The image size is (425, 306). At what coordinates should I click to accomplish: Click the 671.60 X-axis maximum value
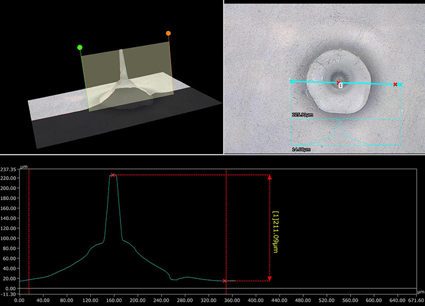pyautogui.click(x=416, y=300)
